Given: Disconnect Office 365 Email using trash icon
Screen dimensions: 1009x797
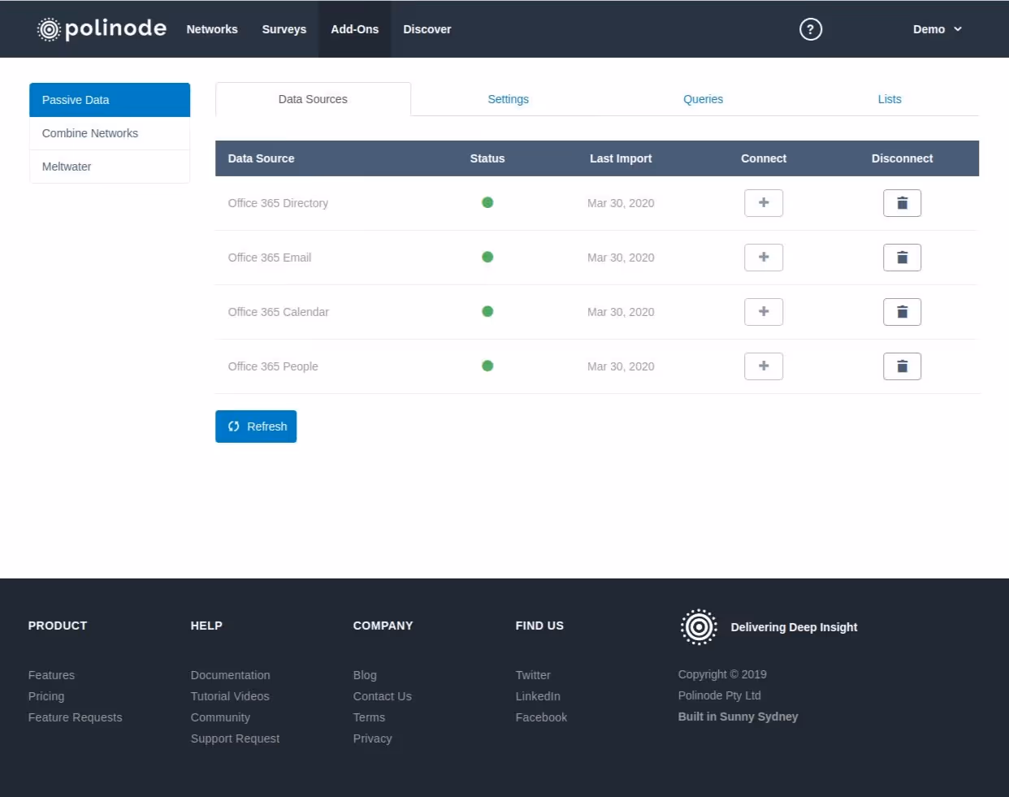Looking at the screenshot, I should (x=902, y=258).
